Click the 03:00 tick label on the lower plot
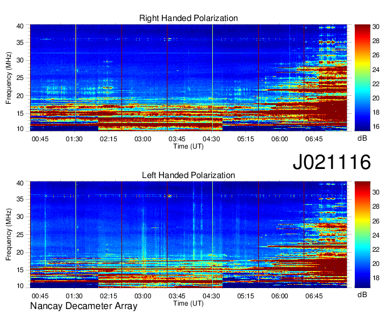 pyautogui.click(x=143, y=296)
